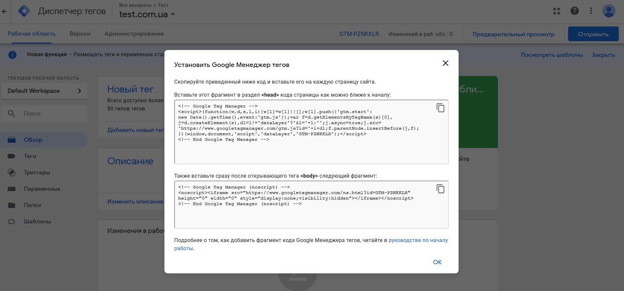Copy the body noscript code snippet
The width and height of the screenshot is (624, 291).
coord(440,189)
